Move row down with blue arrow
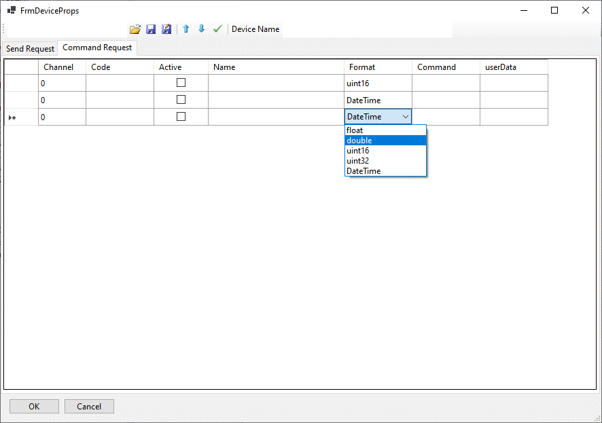The image size is (602, 423). click(x=202, y=29)
